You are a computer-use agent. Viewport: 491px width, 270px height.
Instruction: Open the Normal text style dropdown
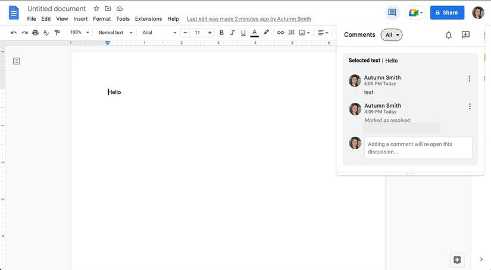115,33
